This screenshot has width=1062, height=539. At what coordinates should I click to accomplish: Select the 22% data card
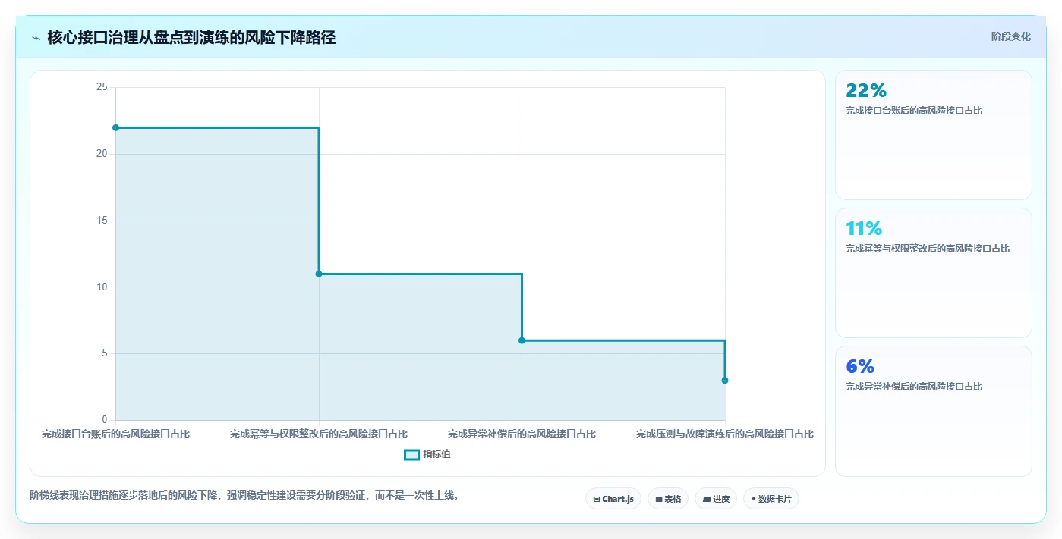pos(934,135)
